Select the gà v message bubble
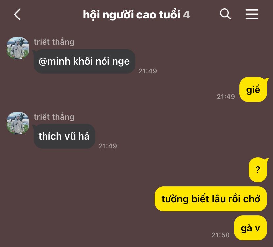This screenshot has width=273, height=247. 251,228
